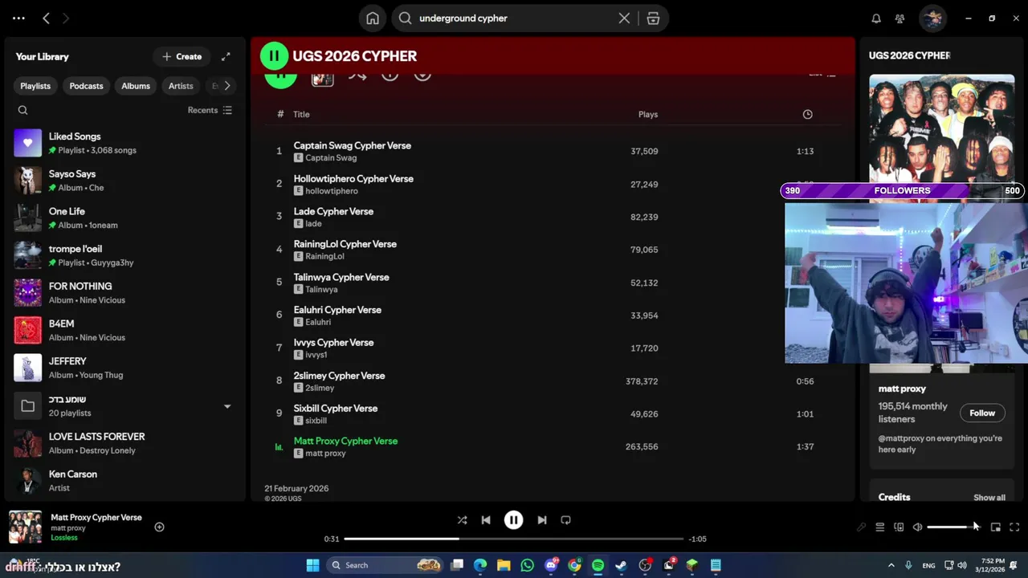The image size is (1028, 578).
Task: Expand Your Library to full view
Action: [x=226, y=56]
